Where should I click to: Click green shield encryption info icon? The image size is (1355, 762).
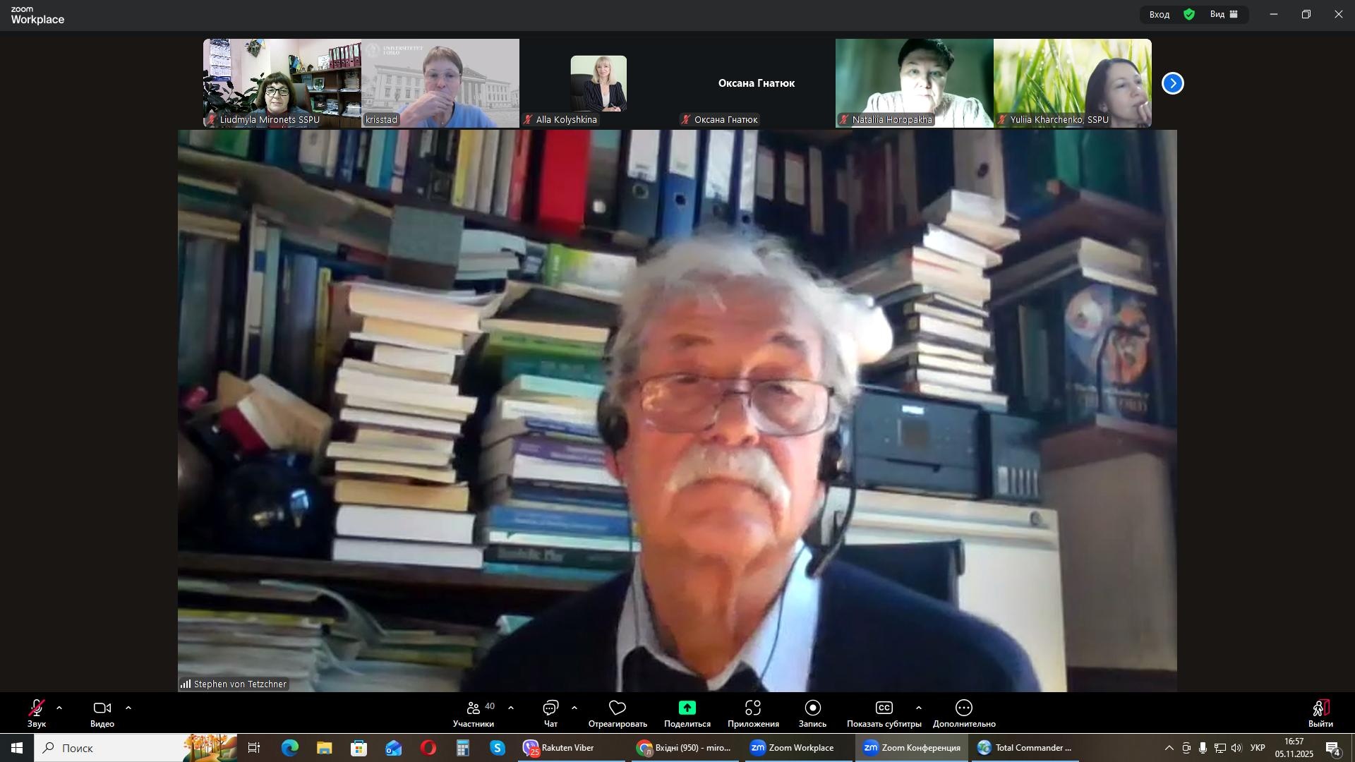[1190, 14]
